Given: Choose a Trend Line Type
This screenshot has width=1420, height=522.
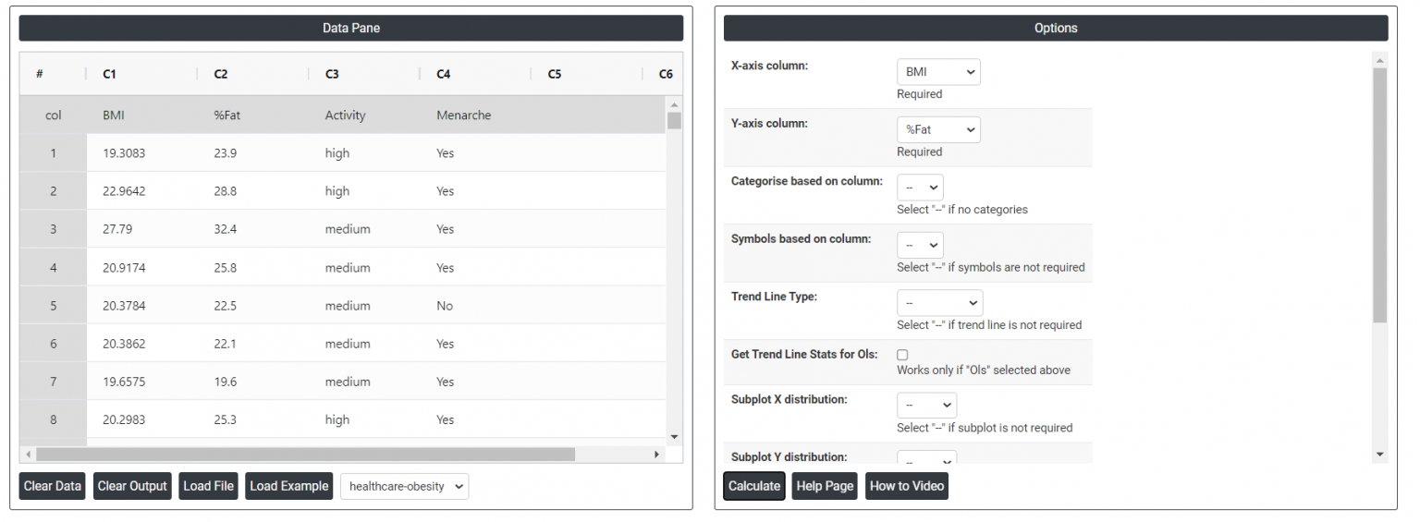Looking at the screenshot, I should [x=939, y=303].
